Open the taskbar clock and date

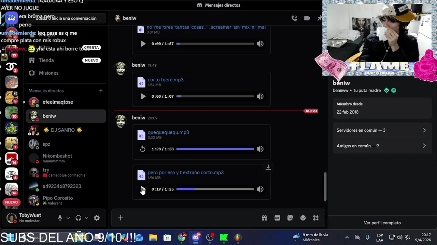point(423,237)
